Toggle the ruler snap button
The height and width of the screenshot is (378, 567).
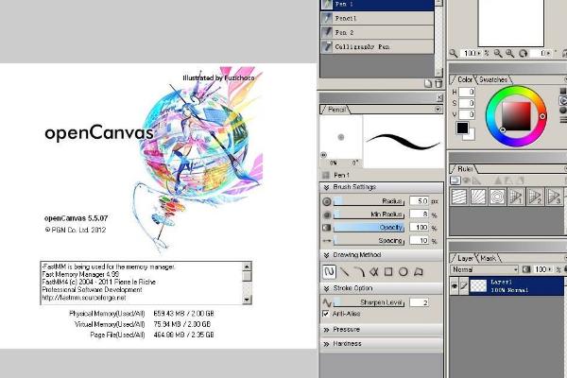(x=455, y=180)
